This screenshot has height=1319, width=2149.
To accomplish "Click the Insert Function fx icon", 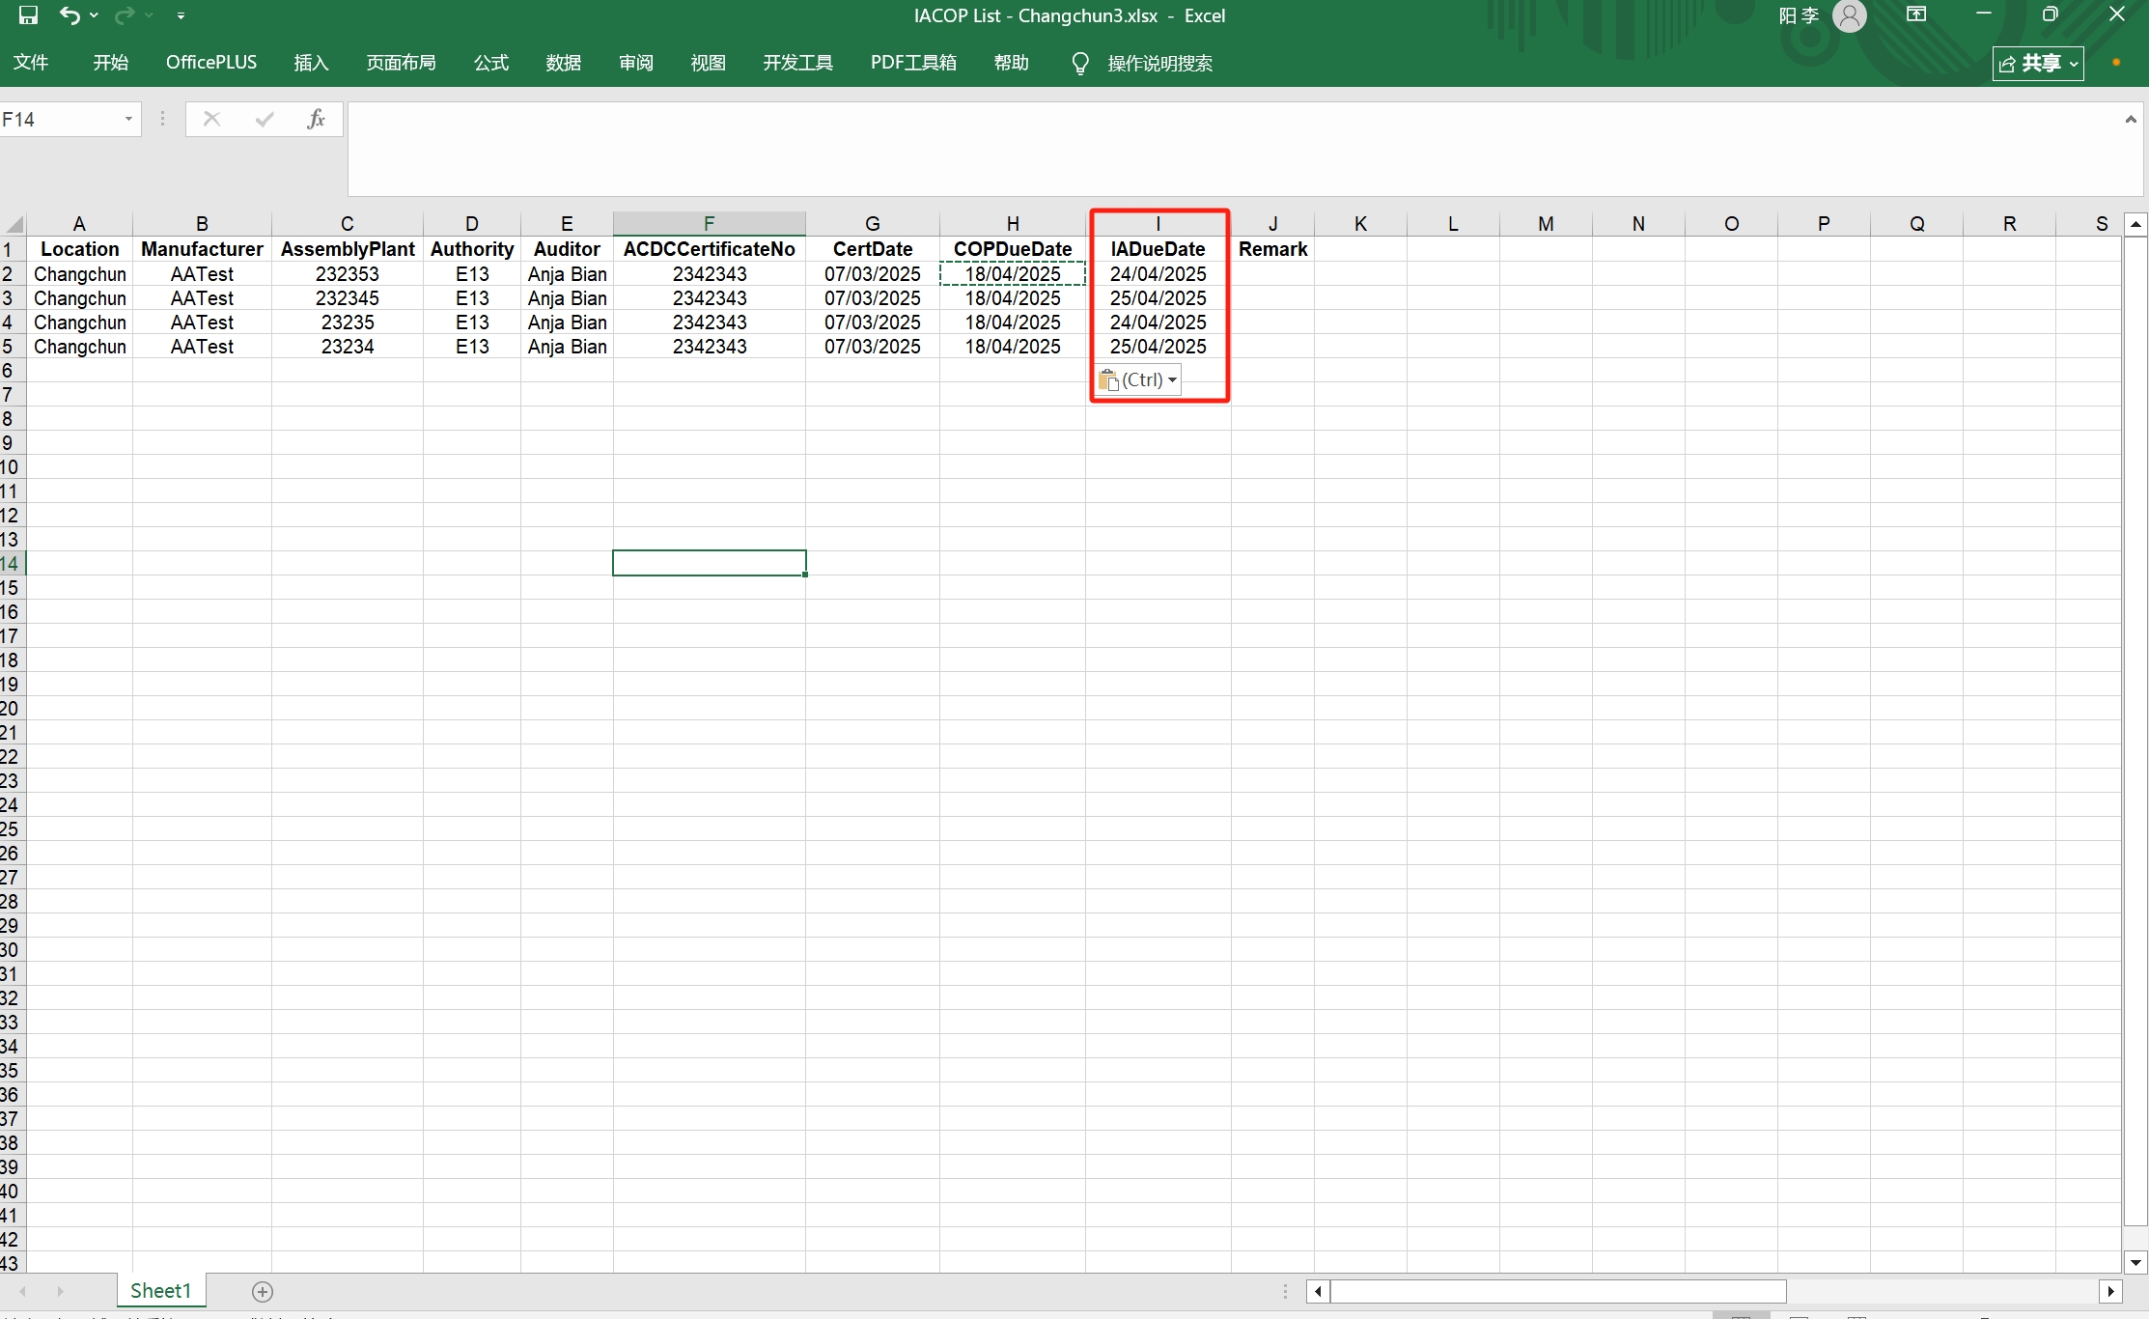I will (316, 119).
